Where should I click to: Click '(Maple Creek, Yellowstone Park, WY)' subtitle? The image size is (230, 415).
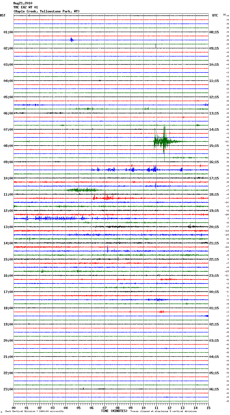tap(47, 11)
